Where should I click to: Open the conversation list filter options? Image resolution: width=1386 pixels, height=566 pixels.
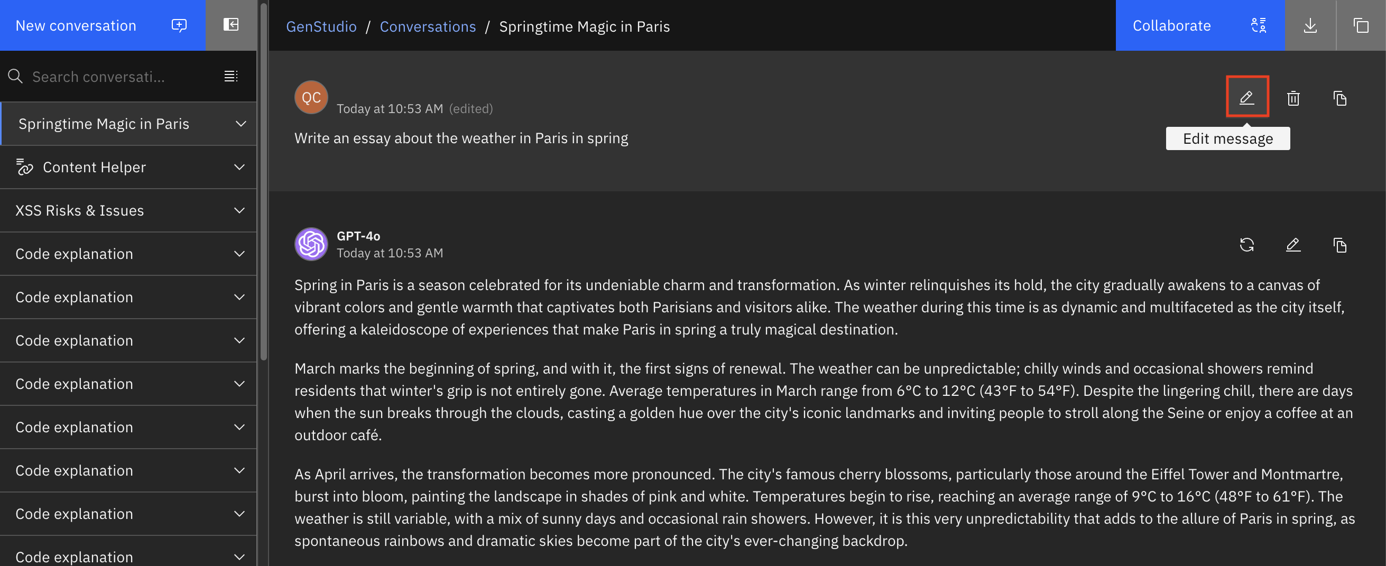231,77
